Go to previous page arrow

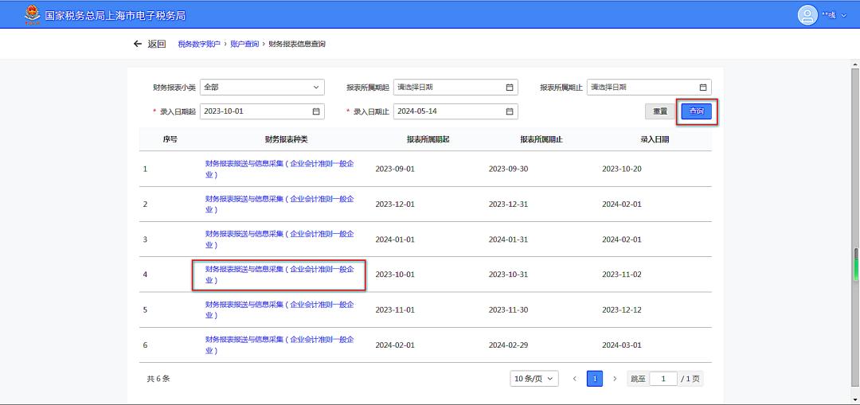point(575,379)
